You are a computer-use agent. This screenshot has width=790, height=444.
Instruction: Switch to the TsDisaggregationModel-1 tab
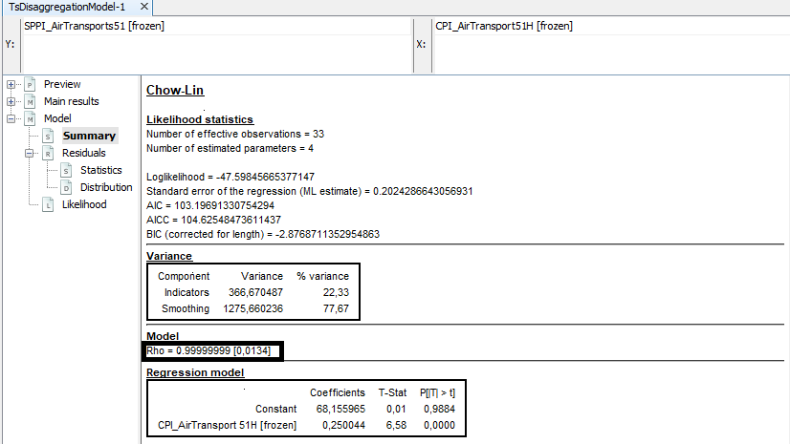click(67, 7)
